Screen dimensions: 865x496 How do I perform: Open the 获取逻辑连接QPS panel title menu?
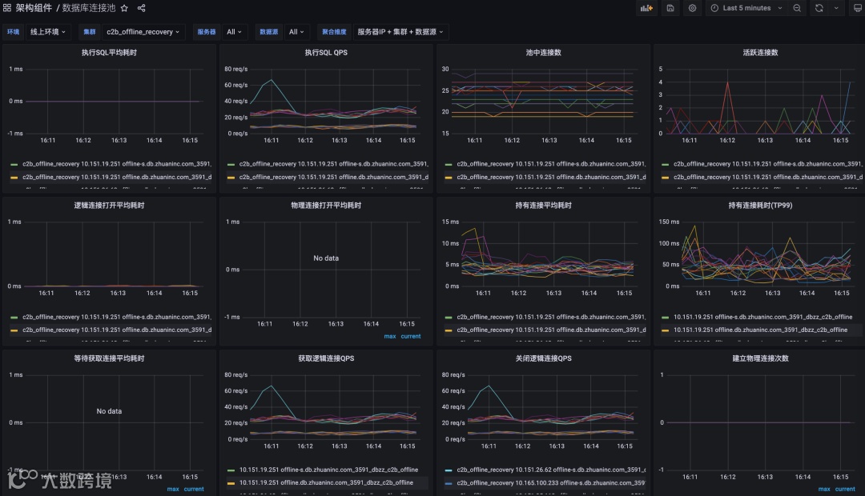tap(326, 358)
